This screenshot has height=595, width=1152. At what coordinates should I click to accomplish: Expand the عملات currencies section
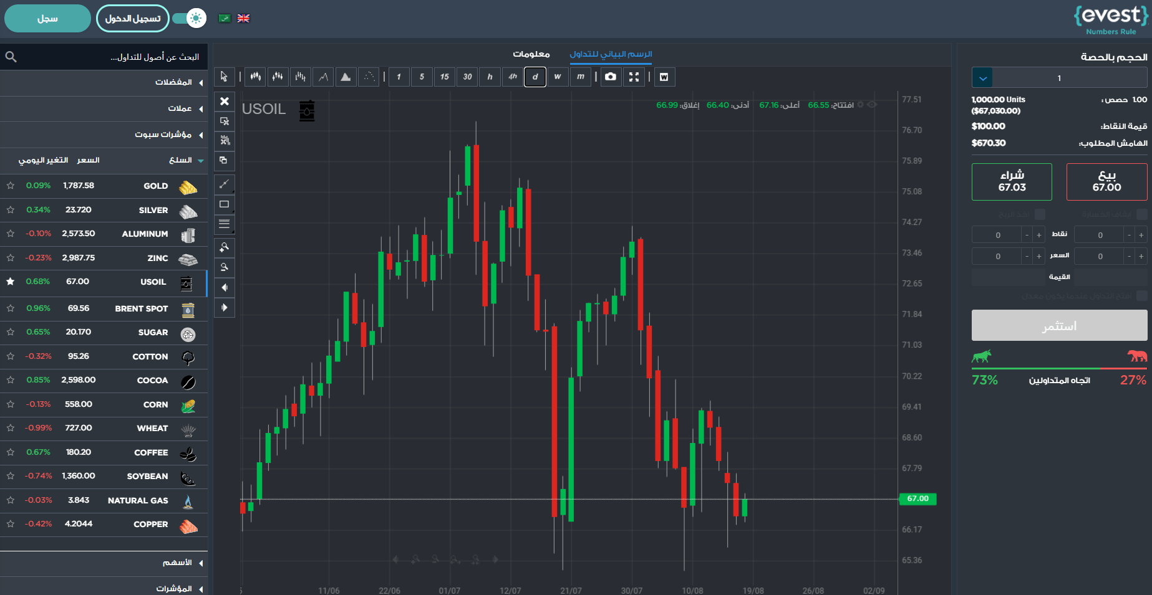(x=104, y=108)
